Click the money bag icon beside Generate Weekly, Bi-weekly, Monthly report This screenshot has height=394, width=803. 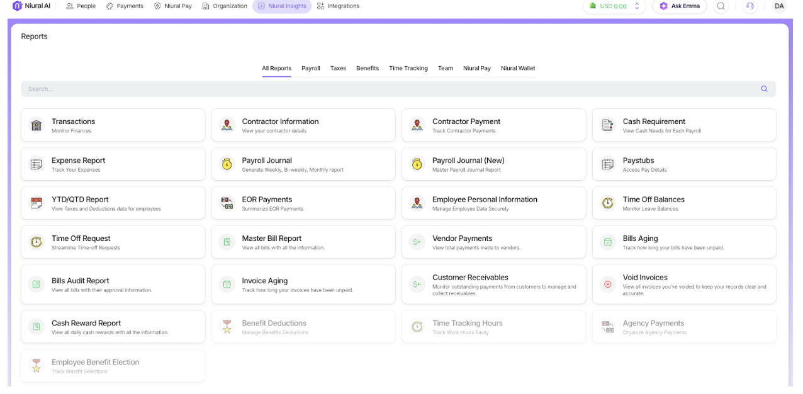point(227,164)
